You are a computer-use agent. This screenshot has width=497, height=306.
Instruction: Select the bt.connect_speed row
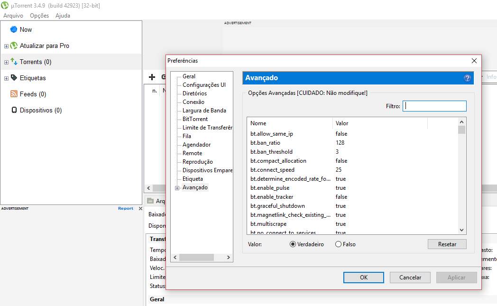click(352, 170)
